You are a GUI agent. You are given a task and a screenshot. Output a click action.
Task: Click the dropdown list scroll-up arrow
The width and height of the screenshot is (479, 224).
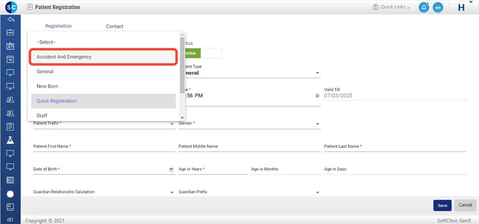coord(182,35)
